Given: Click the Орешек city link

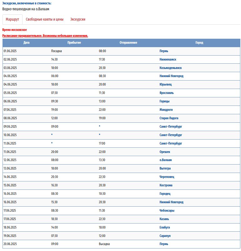Looking at the screenshot, I should tap(165, 152).
